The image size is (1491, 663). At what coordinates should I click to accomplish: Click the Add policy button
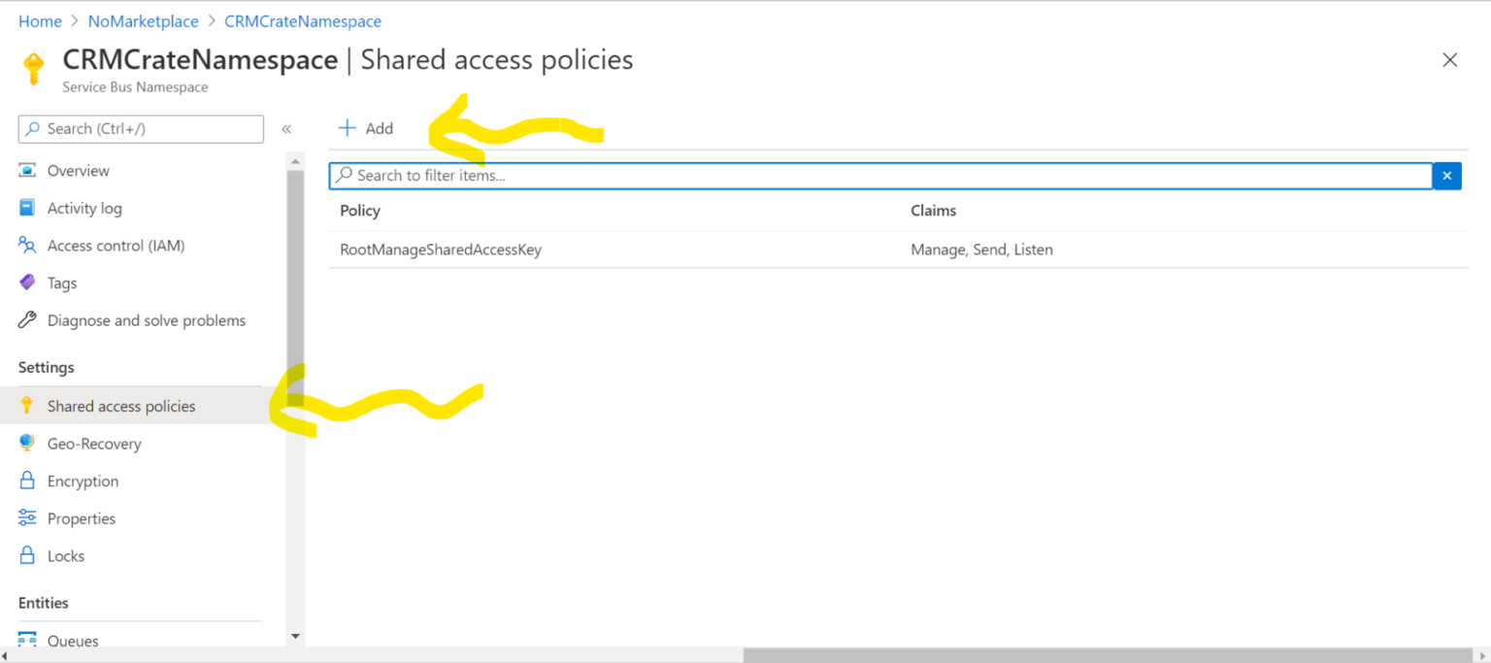(366, 127)
